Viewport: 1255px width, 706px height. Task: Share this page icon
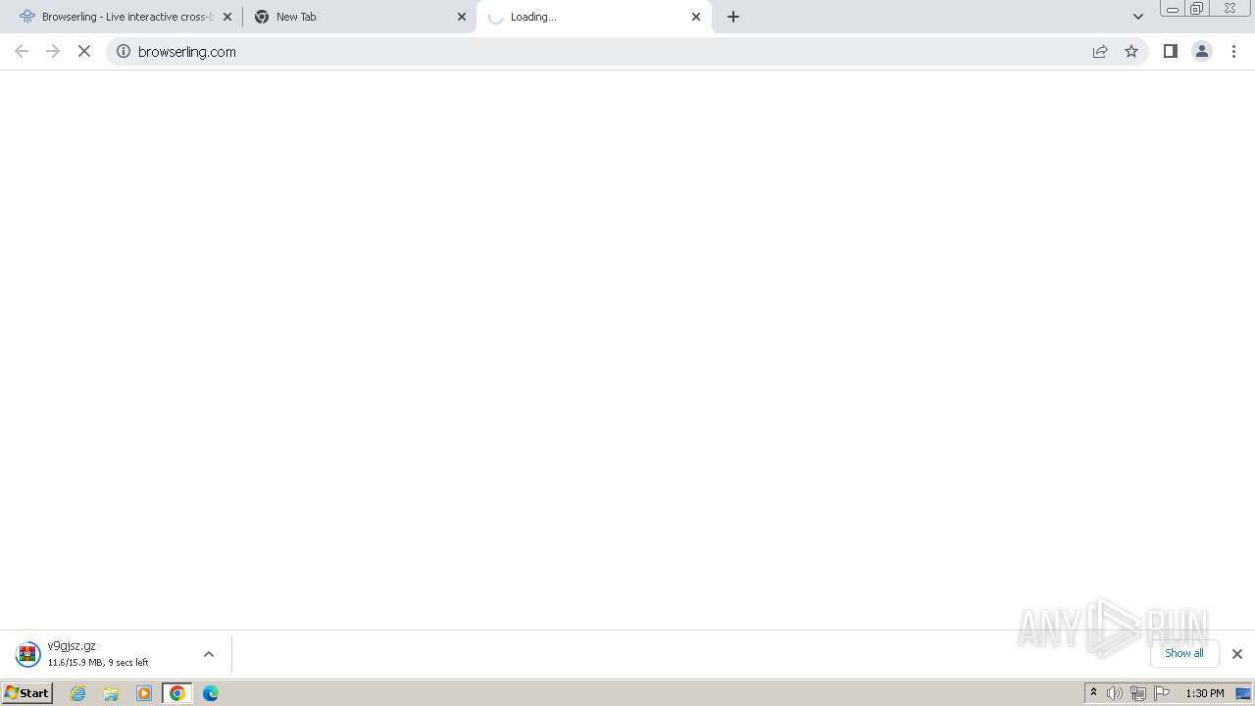coord(1100,51)
